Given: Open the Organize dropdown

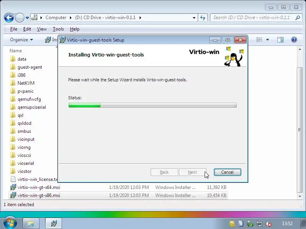Looking at the screenshot, I should tap(21, 40).
